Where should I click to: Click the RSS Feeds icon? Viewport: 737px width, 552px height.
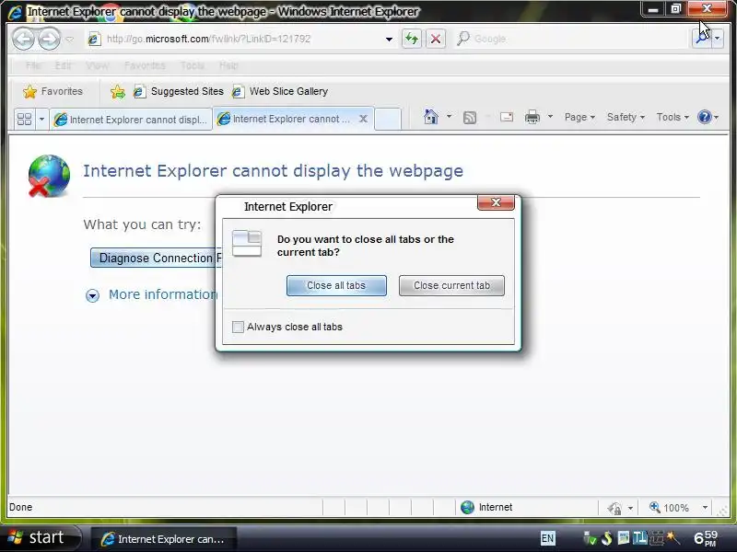click(x=470, y=118)
